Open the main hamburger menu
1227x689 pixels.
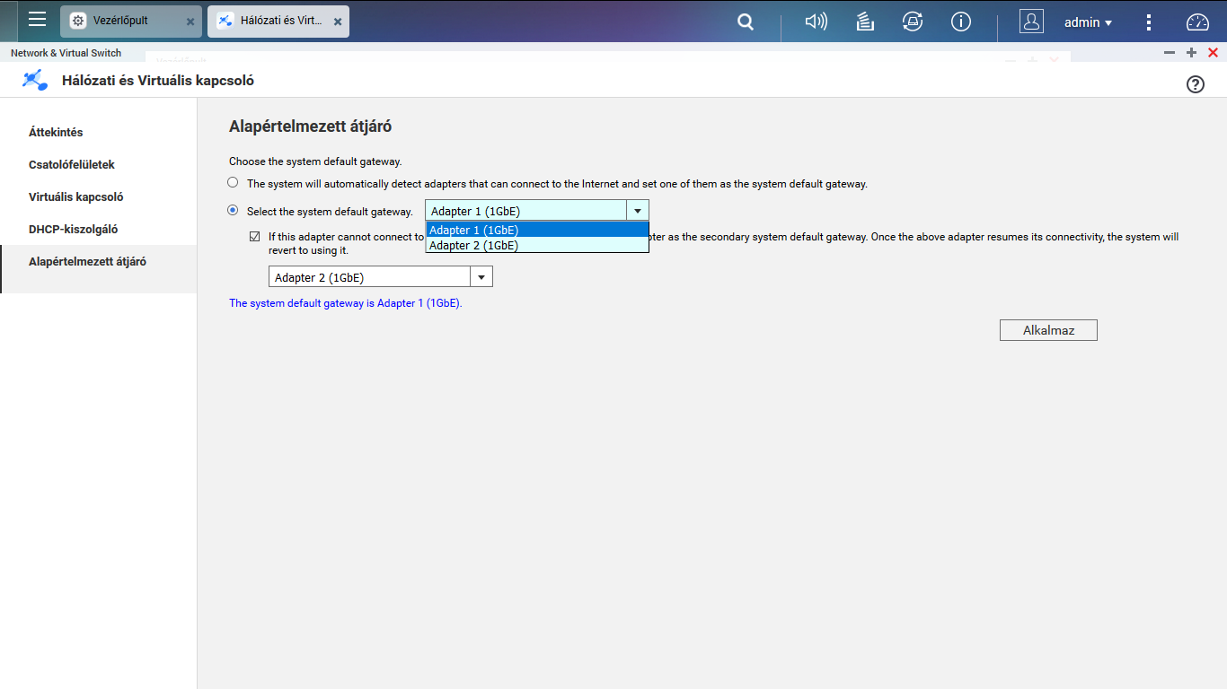tap(37, 20)
